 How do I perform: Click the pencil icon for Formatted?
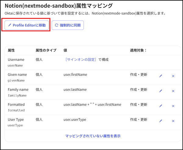[161, 106]
